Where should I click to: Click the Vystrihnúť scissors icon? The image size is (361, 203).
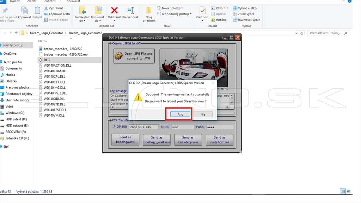[x=46, y=8]
